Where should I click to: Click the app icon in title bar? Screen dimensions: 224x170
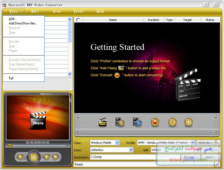4,5
